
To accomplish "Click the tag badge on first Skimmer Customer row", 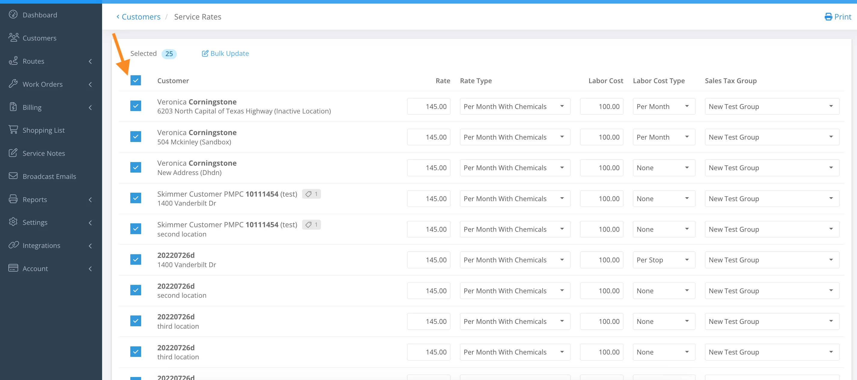I will point(311,194).
